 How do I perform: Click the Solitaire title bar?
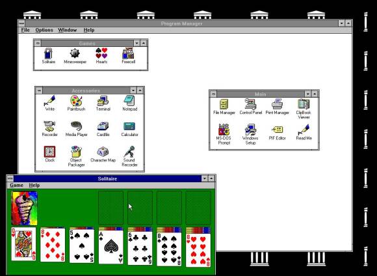(107, 179)
